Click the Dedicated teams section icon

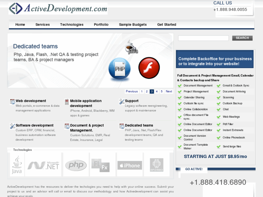coord(122,126)
